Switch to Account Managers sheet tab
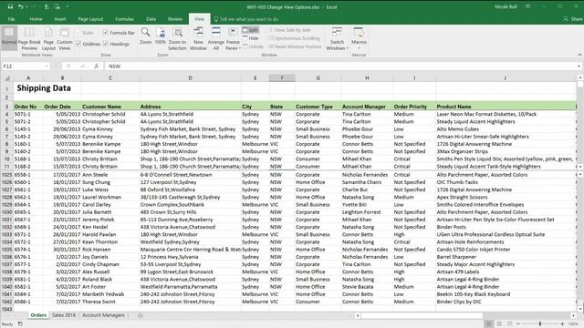Image resolution: width=584 pixels, height=328 pixels. point(103,315)
